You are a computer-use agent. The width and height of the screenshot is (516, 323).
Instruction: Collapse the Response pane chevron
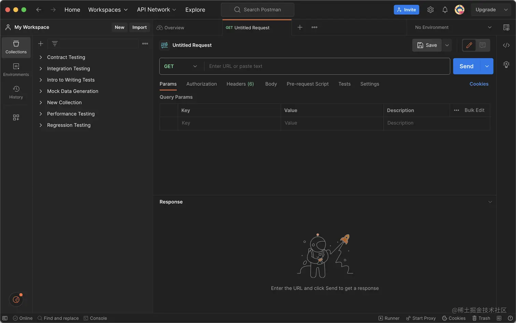pyautogui.click(x=490, y=202)
